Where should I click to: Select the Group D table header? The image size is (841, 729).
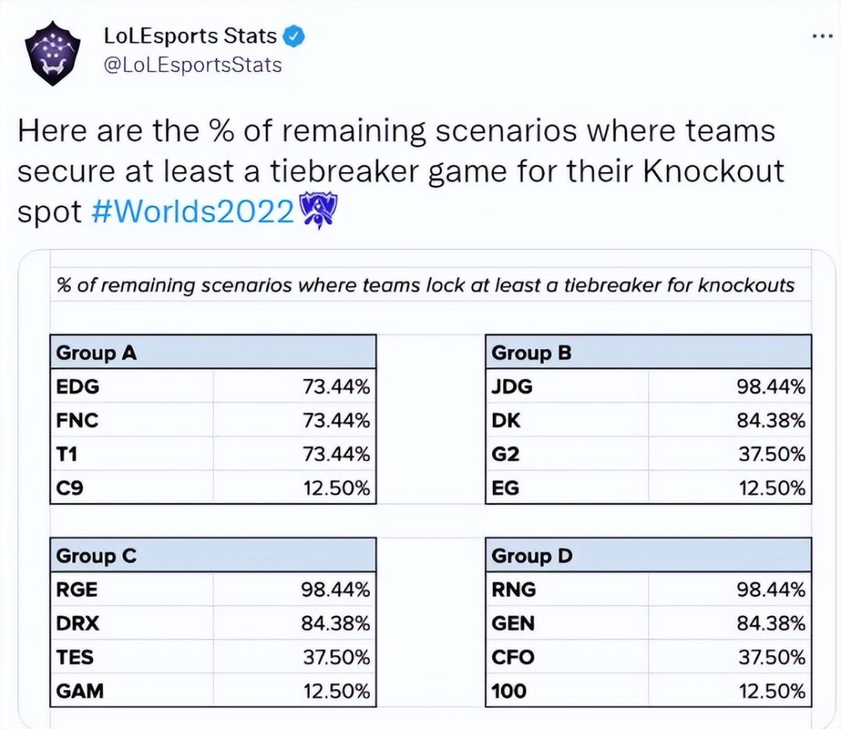[648, 556]
